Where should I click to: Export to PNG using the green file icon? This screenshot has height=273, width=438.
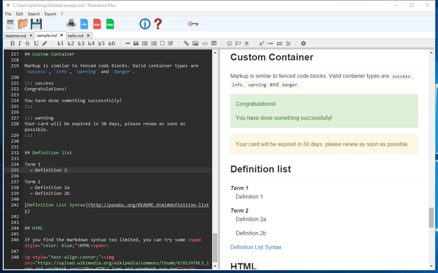pyautogui.click(x=110, y=24)
